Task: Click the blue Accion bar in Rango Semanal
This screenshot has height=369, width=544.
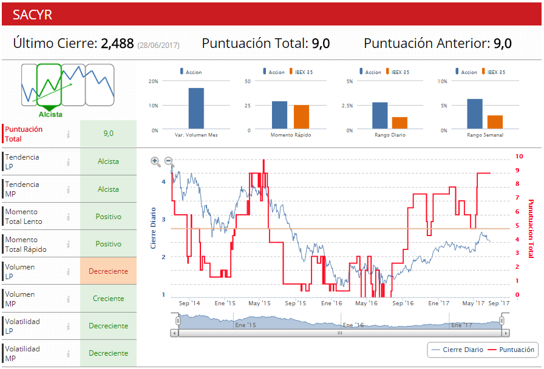Action: (x=475, y=114)
